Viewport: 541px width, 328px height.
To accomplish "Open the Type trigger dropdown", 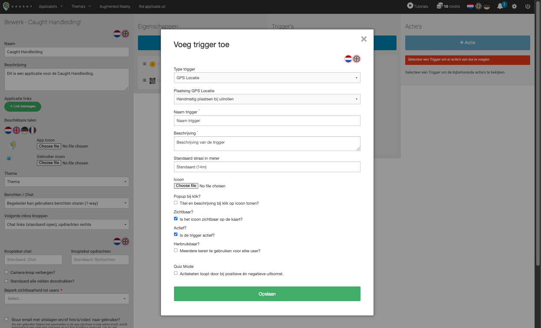I will coord(267,78).
